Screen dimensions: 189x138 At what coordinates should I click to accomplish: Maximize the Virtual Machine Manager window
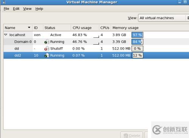(185, 2)
